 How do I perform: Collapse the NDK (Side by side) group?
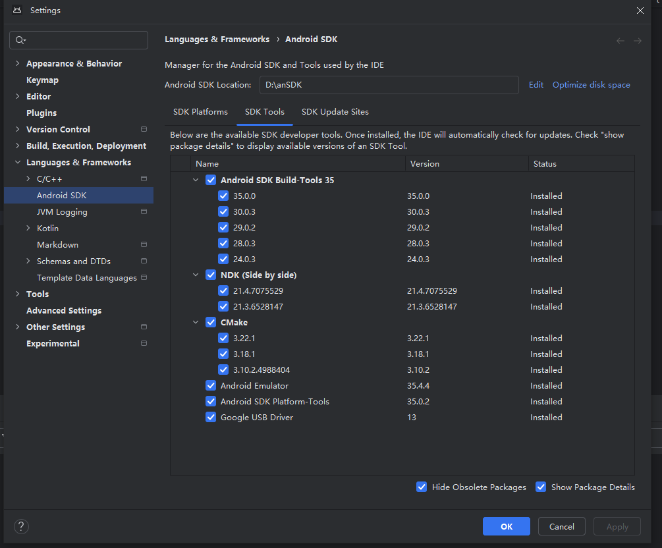pyautogui.click(x=196, y=275)
